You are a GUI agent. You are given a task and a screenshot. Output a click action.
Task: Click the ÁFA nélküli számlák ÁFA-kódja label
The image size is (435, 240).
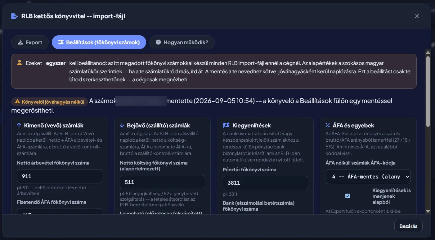[x=361, y=163]
